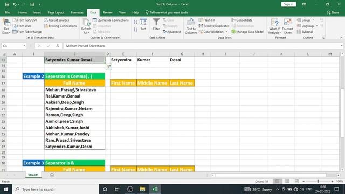Select column C header

(74, 54)
